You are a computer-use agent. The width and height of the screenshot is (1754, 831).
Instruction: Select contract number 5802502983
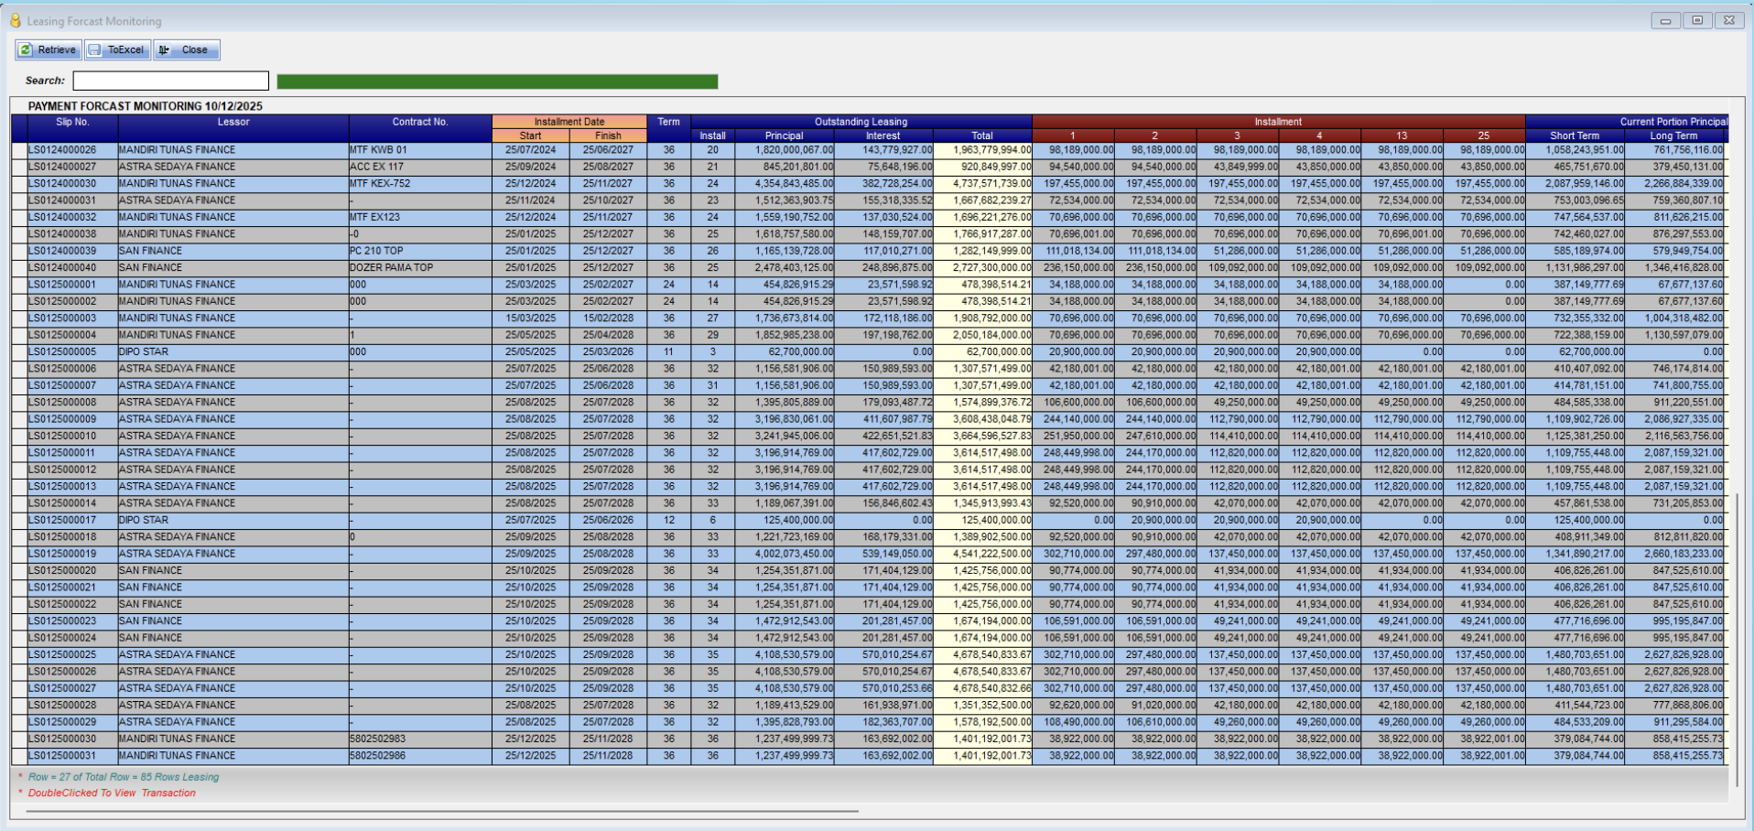[x=377, y=739]
